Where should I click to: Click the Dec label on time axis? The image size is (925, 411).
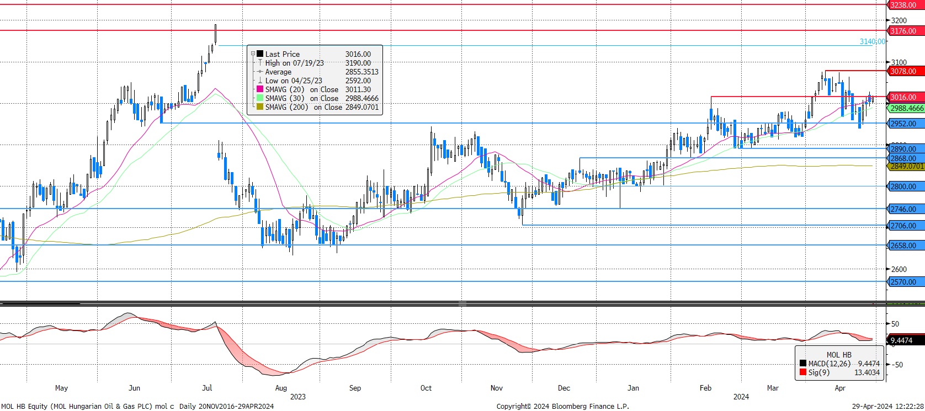pos(564,388)
